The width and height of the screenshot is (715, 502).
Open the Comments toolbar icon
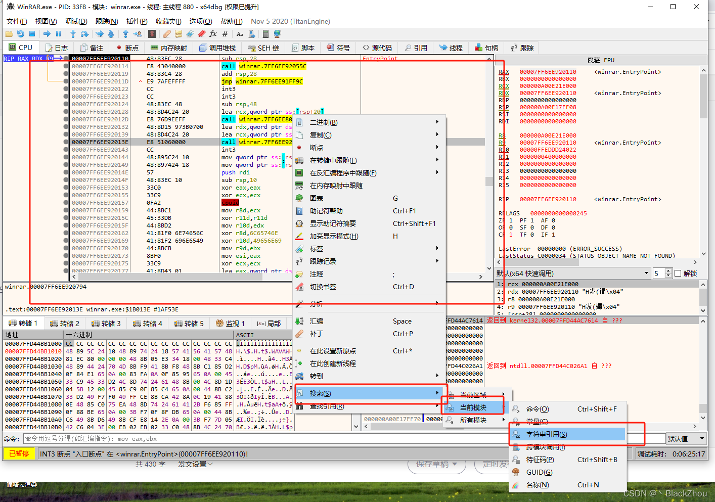click(x=178, y=34)
